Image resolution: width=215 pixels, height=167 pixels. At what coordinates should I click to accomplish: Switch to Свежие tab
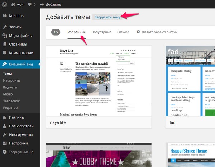coord(123,32)
